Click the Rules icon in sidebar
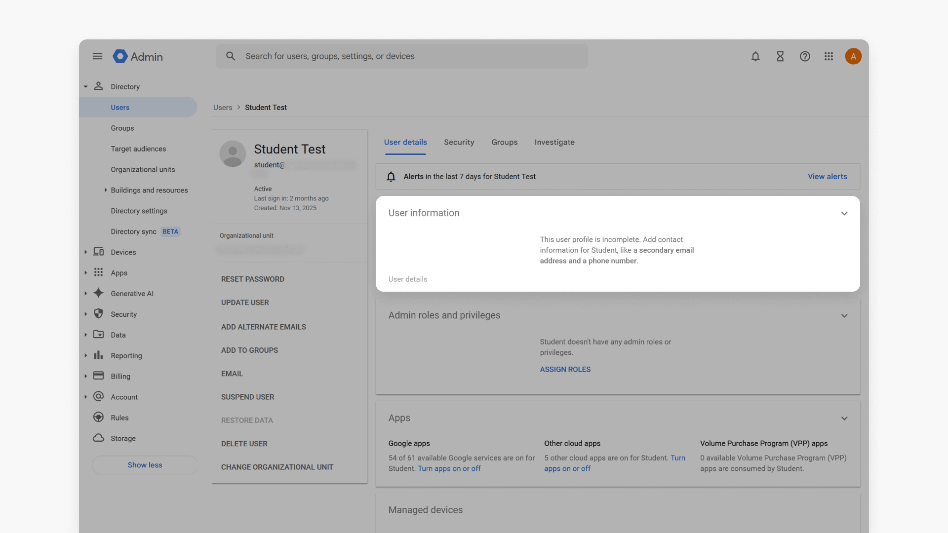This screenshot has height=533, width=948. pyautogui.click(x=99, y=418)
